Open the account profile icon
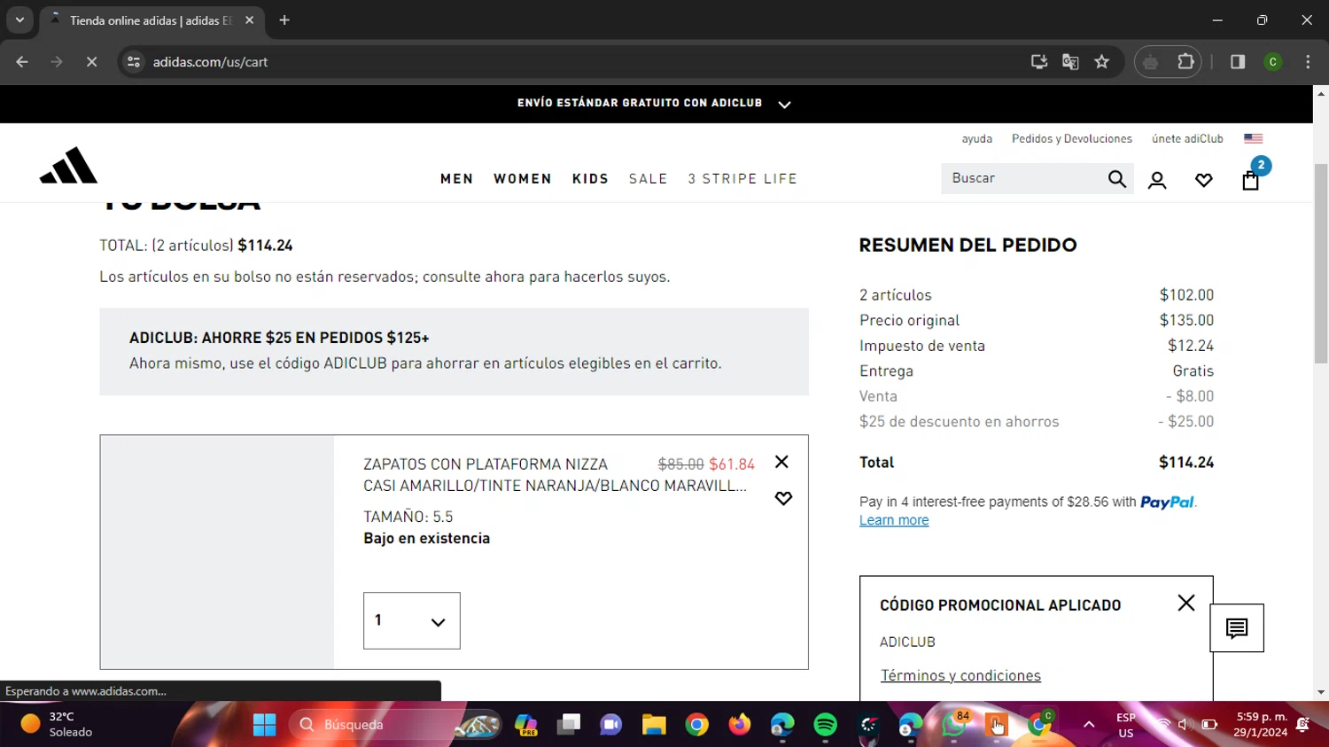The height and width of the screenshot is (747, 1329). [x=1157, y=181]
